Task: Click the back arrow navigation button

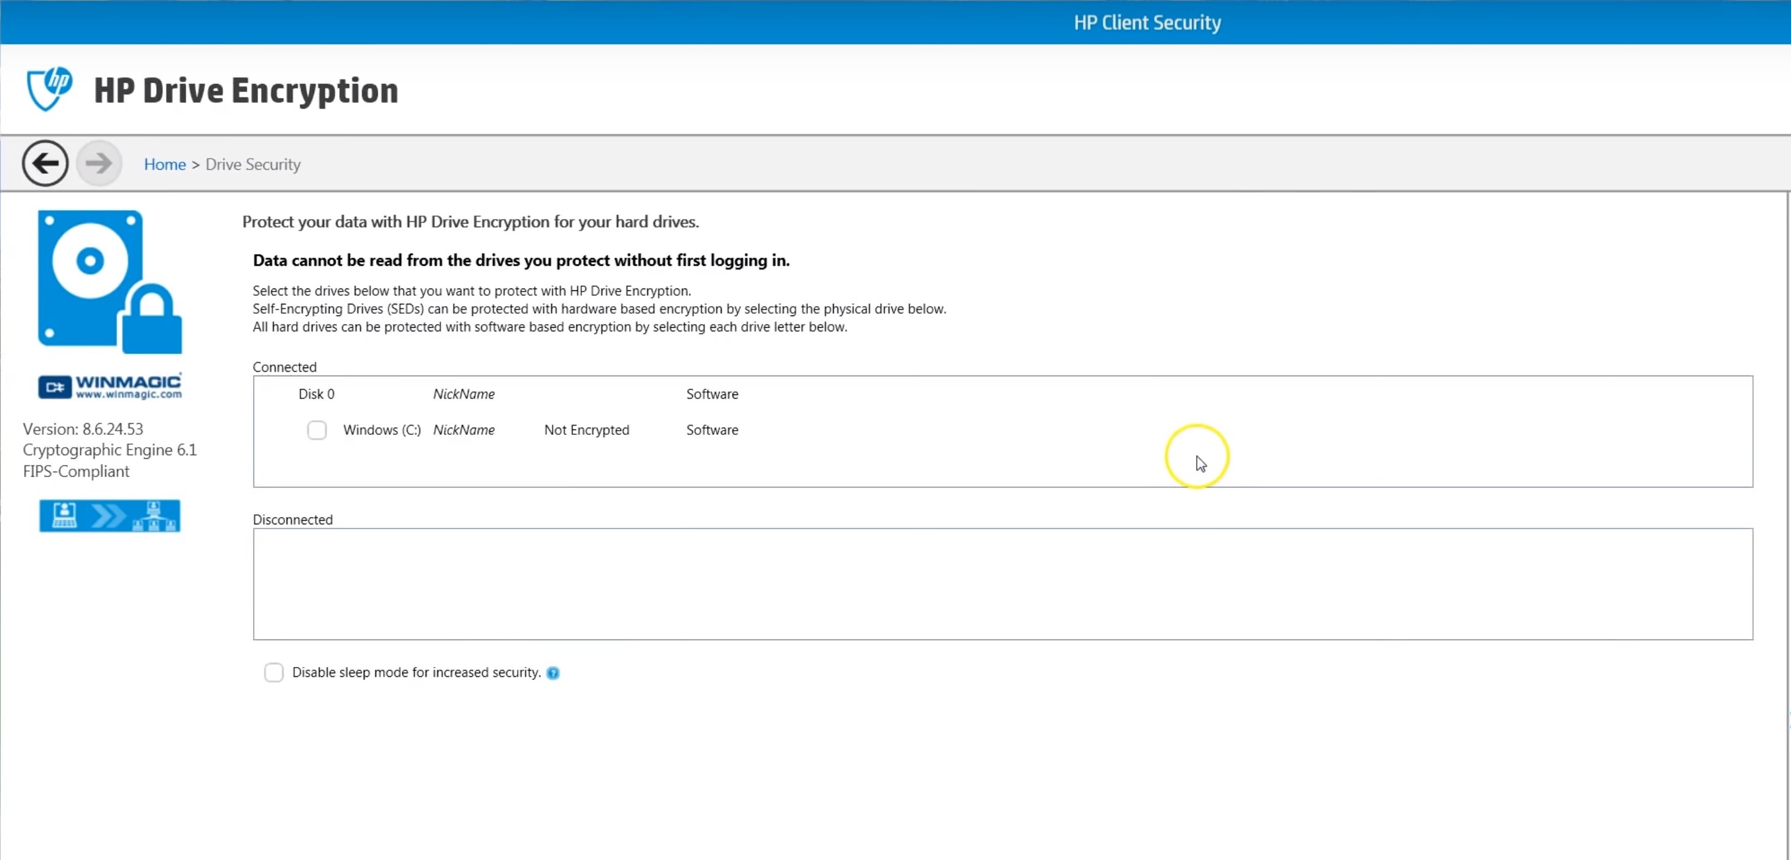Action: [45, 164]
